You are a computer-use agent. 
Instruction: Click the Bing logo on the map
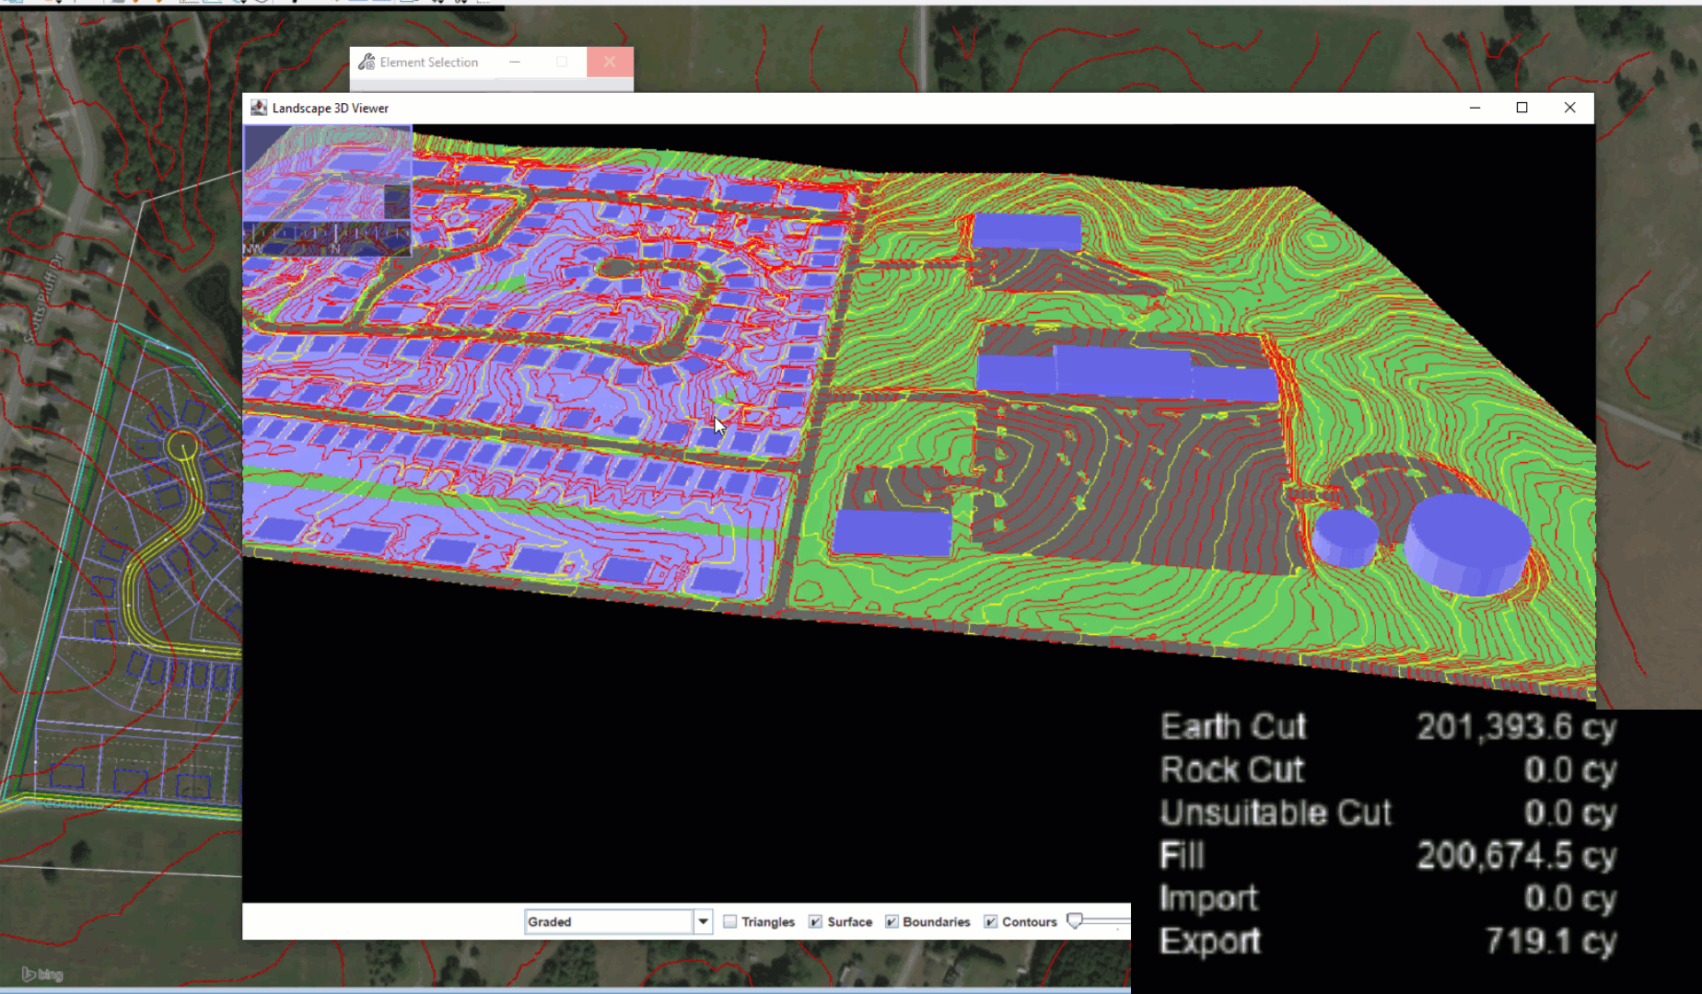tap(42, 974)
